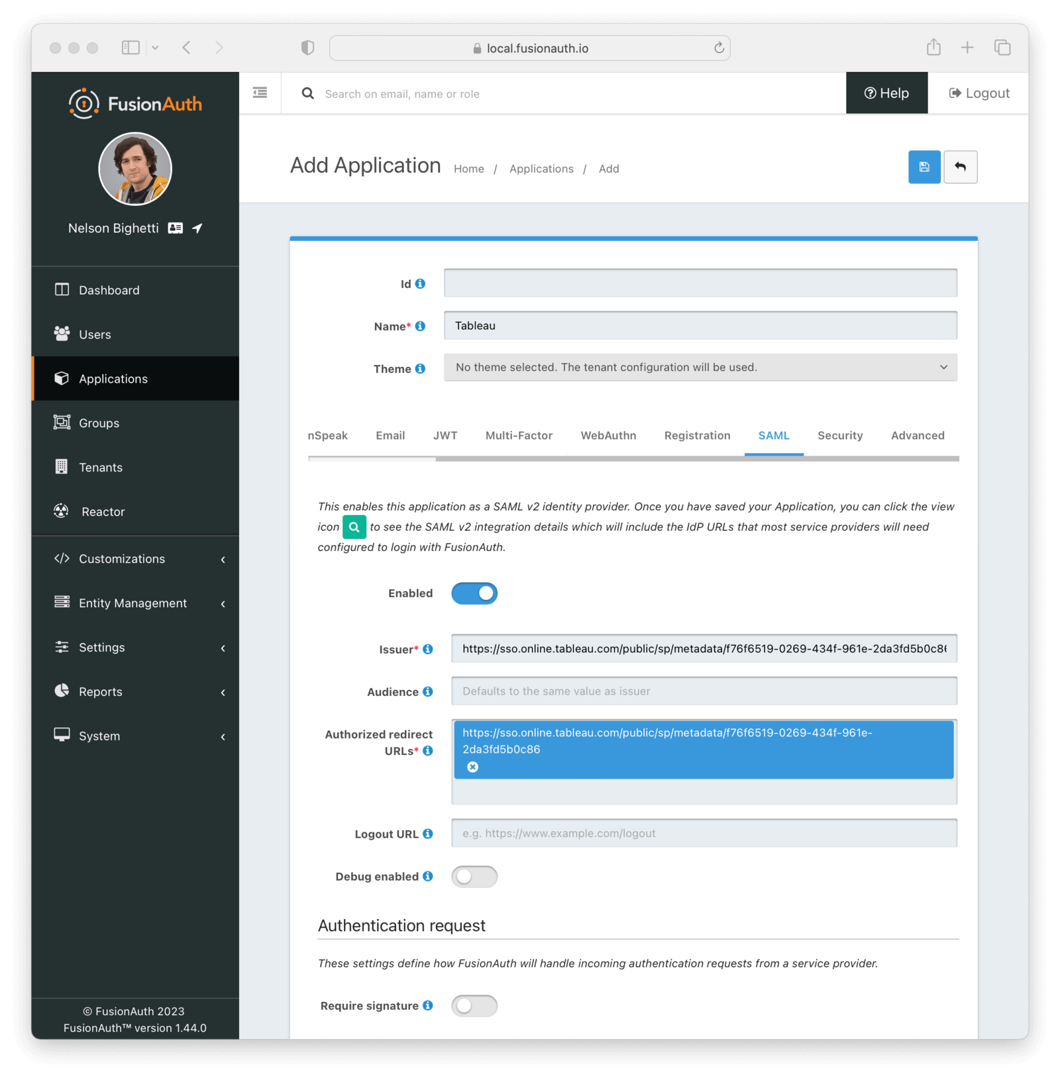Open Reactor in the sidebar

click(135, 512)
